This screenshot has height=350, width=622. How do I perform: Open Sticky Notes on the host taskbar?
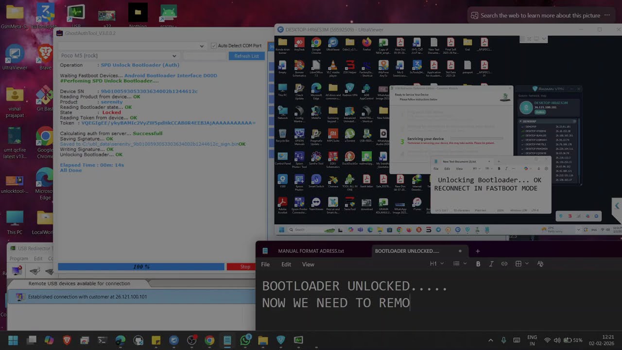(x=156, y=340)
